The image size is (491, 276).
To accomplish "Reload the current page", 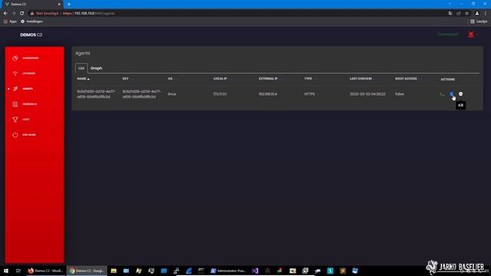I will [22, 14].
